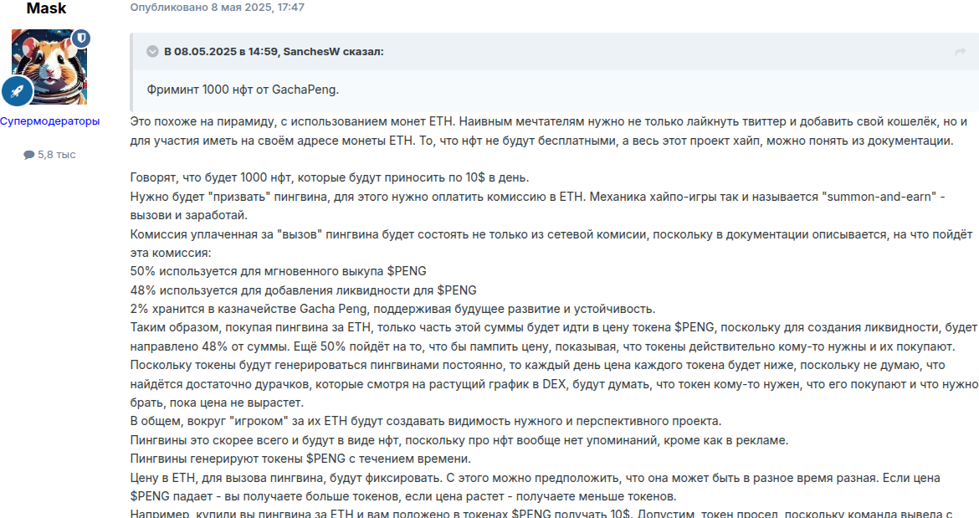
Task: Open the Супермодераторы group link
Action: point(49,121)
